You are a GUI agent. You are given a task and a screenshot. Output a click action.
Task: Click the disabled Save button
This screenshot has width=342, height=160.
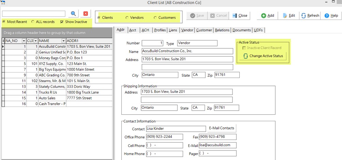(197, 16)
